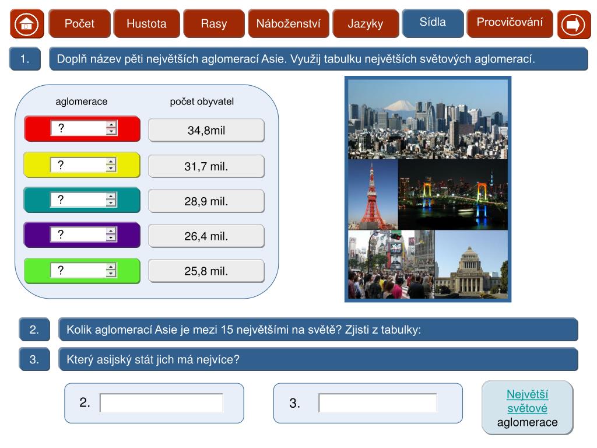Open dropdown in the green aglomerace row

point(83,270)
